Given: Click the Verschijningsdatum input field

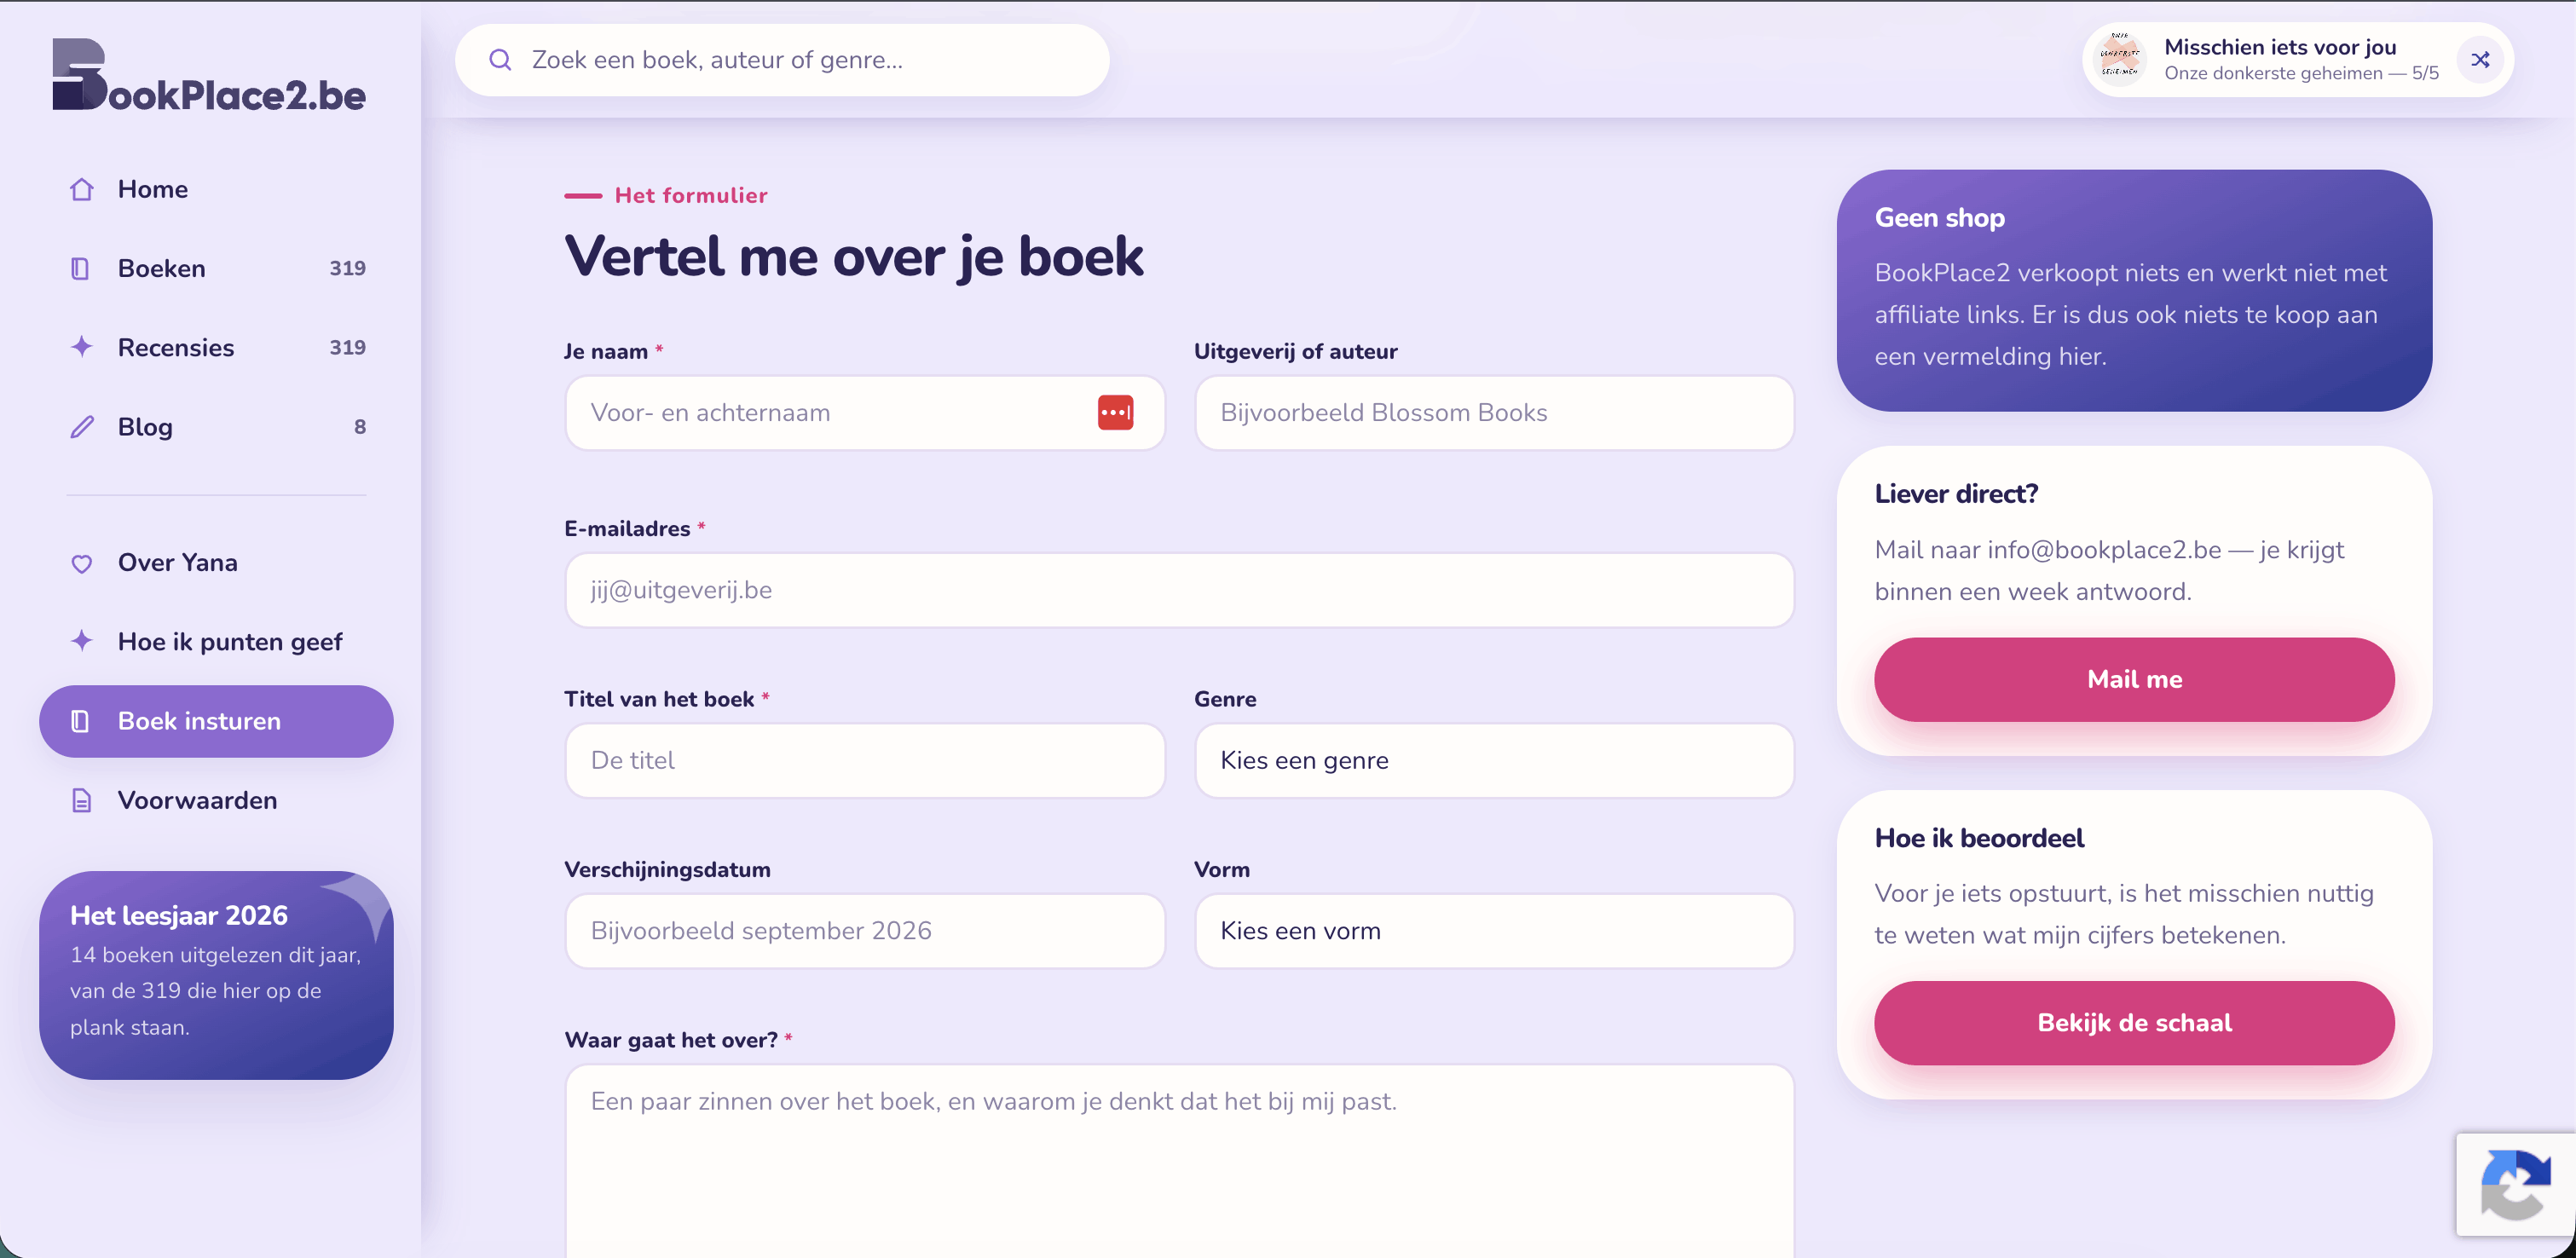Looking at the screenshot, I should pyautogui.click(x=865, y=931).
